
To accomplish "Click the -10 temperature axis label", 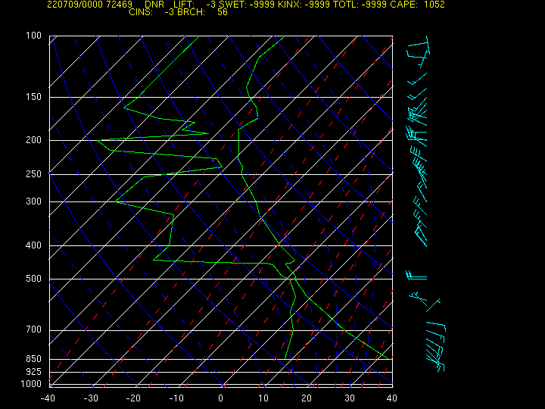I will (176, 398).
